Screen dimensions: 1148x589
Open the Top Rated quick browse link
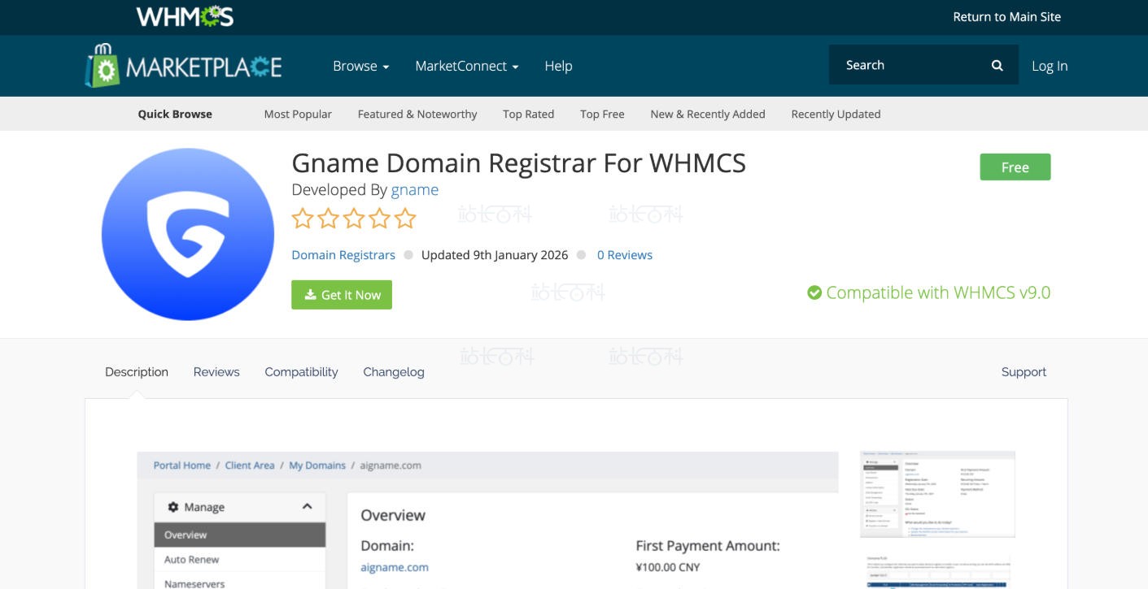point(529,114)
